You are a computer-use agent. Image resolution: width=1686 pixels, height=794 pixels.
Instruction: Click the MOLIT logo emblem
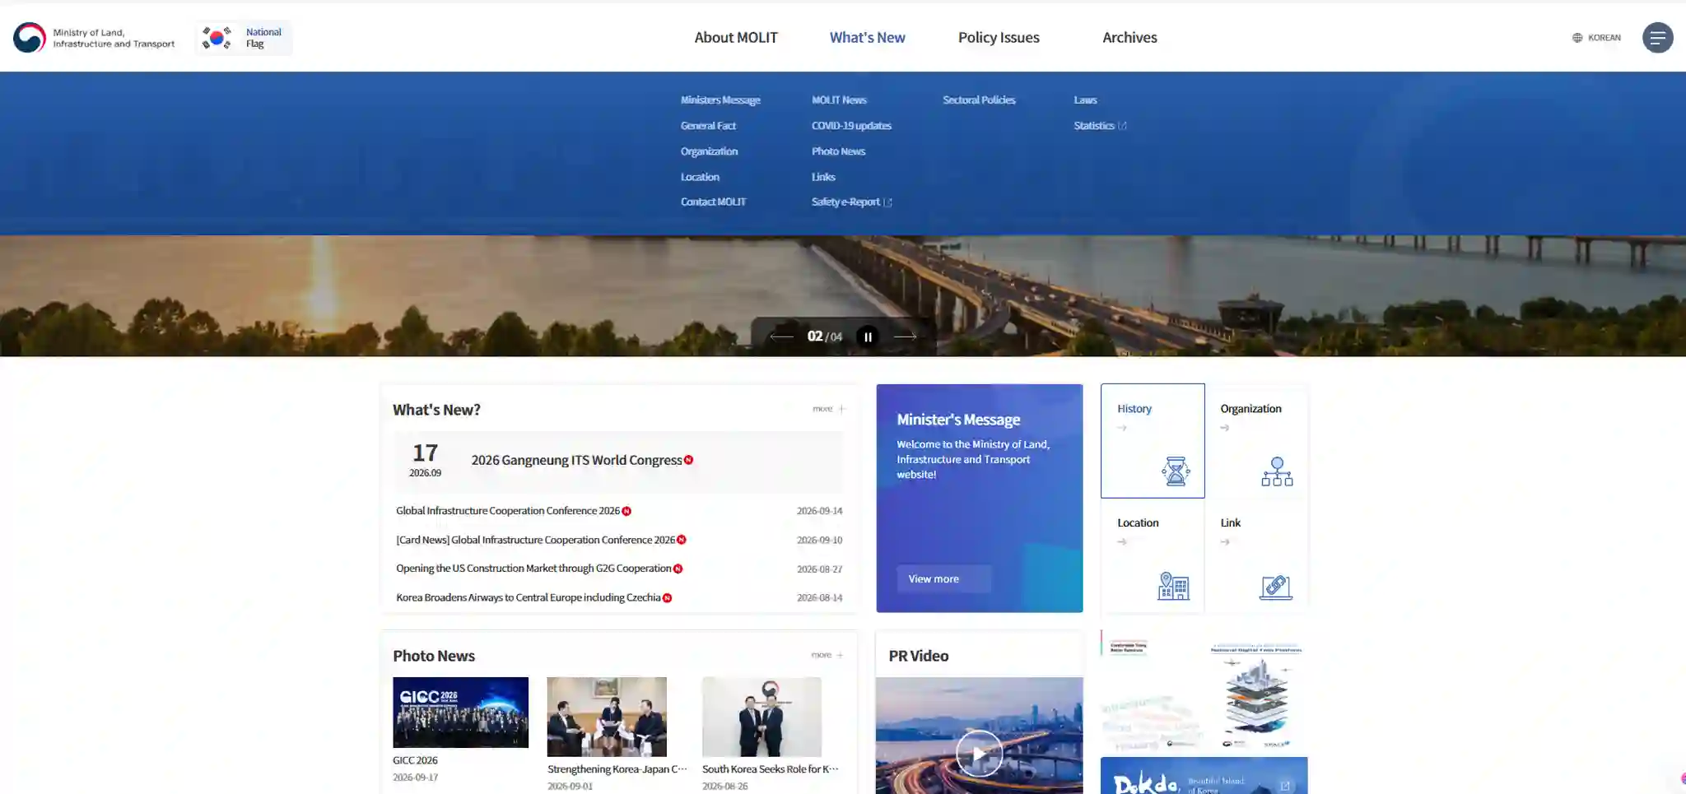(x=30, y=38)
